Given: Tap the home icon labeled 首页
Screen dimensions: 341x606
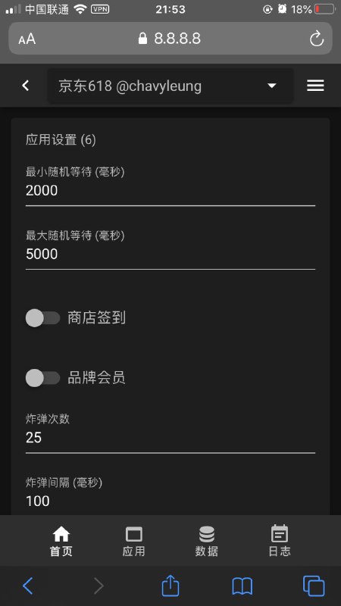Looking at the screenshot, I should tap(61, 540).
